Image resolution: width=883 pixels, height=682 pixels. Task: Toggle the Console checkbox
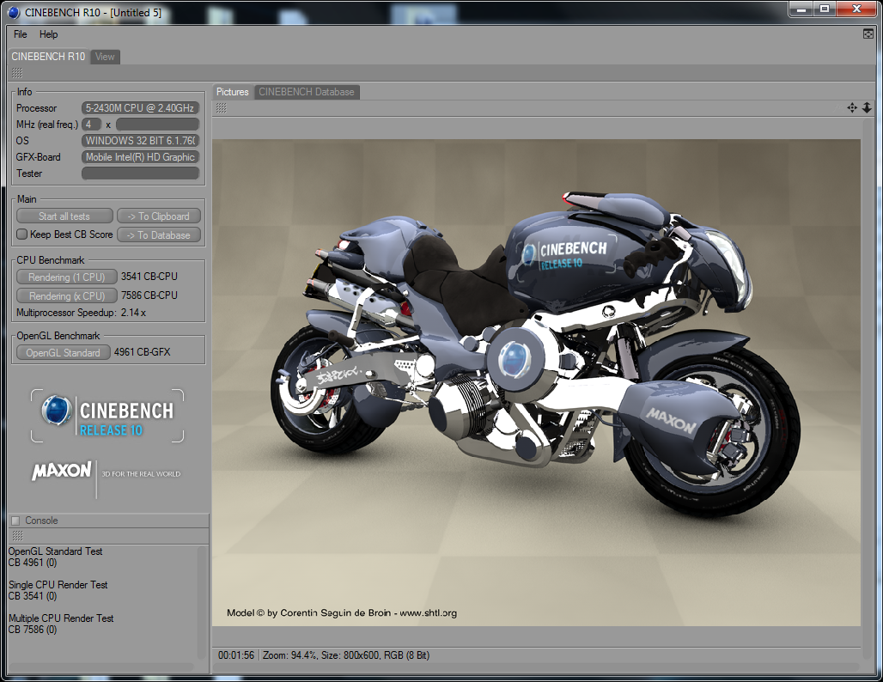tap(15, 521)
